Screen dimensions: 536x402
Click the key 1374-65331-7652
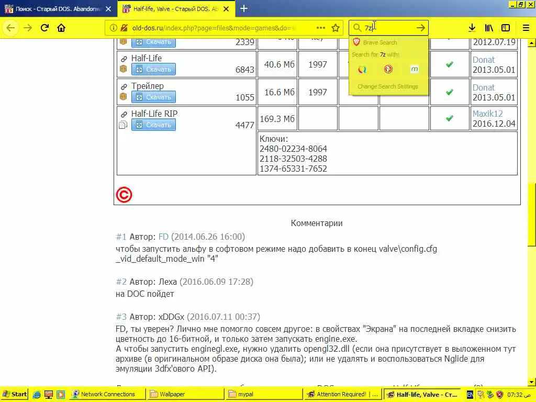[293, 169]
